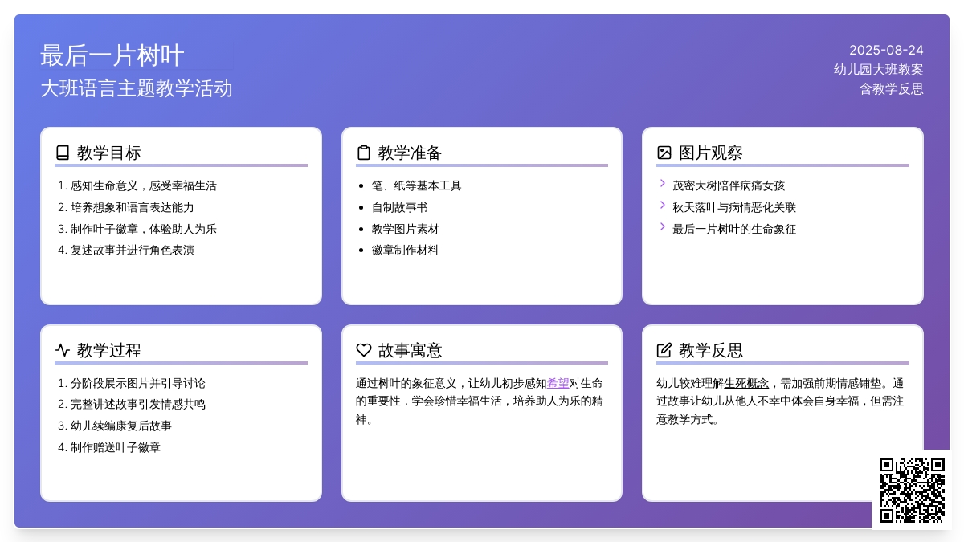The image size is (964, 542).
Task: Open the purple 希望 link
Action: (558, 383)
